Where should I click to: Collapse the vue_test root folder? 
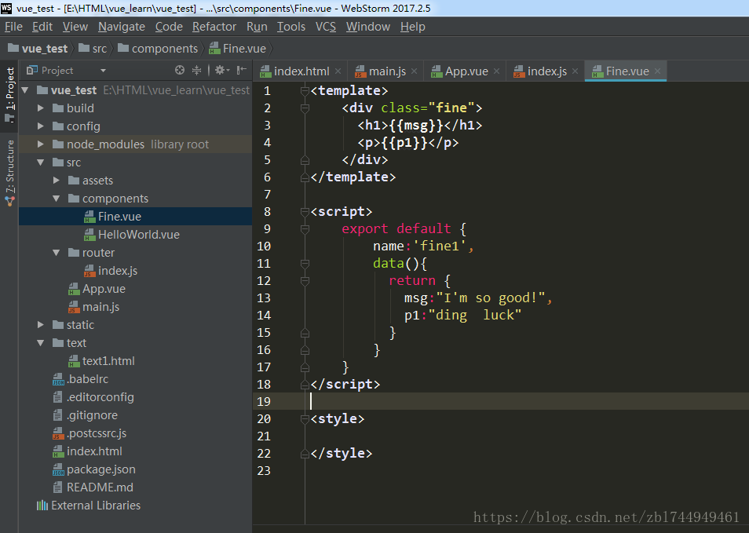25,90
